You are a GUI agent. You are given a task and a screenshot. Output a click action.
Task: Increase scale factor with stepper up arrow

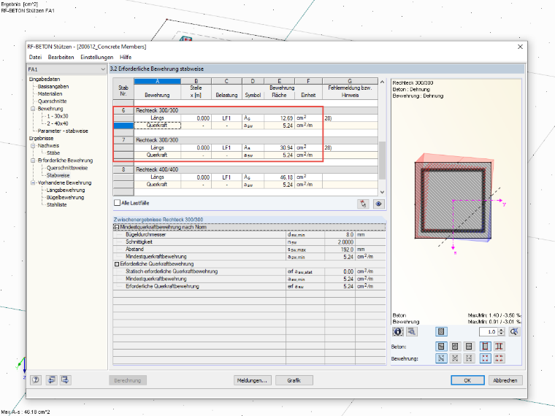pos(501,330)
